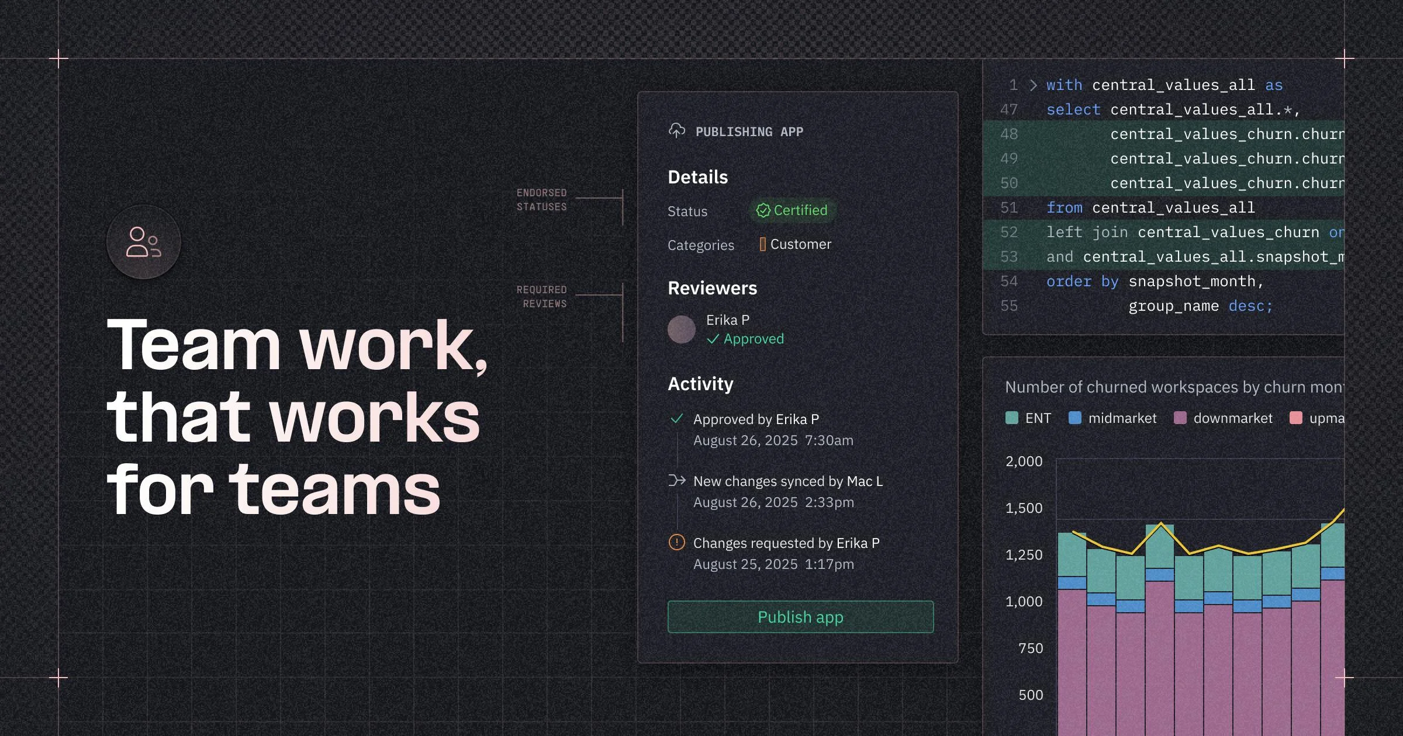Click the Reviewers section heading
The image size is (1403, 736).
coord(712,288)
